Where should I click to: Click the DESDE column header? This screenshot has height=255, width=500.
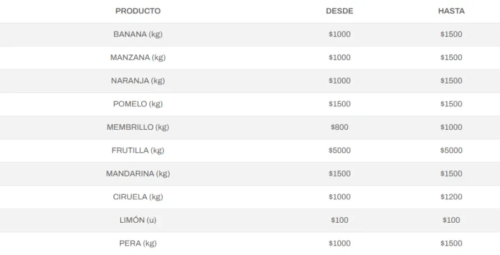coord(339,11)
